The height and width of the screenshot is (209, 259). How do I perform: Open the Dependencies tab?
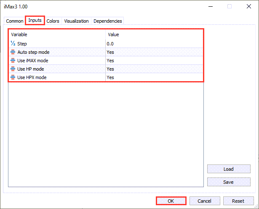coord(108,21)
